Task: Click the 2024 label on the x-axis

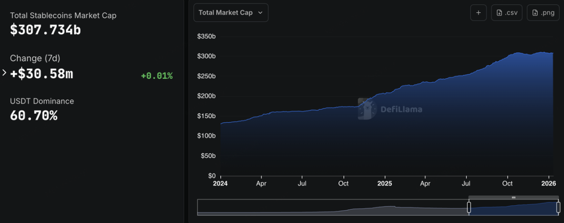Action: point(221,184)
